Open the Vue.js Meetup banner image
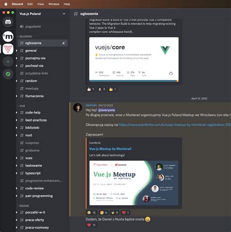231x232 pixels. pyautogui.click(x=134, y=183)
